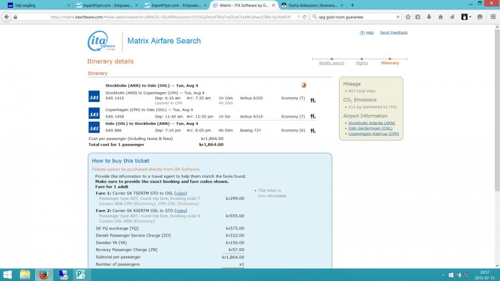The width and height of the screenshot is (500, 281).
Task: Open the Windows Start button
Action: point(7,275)
